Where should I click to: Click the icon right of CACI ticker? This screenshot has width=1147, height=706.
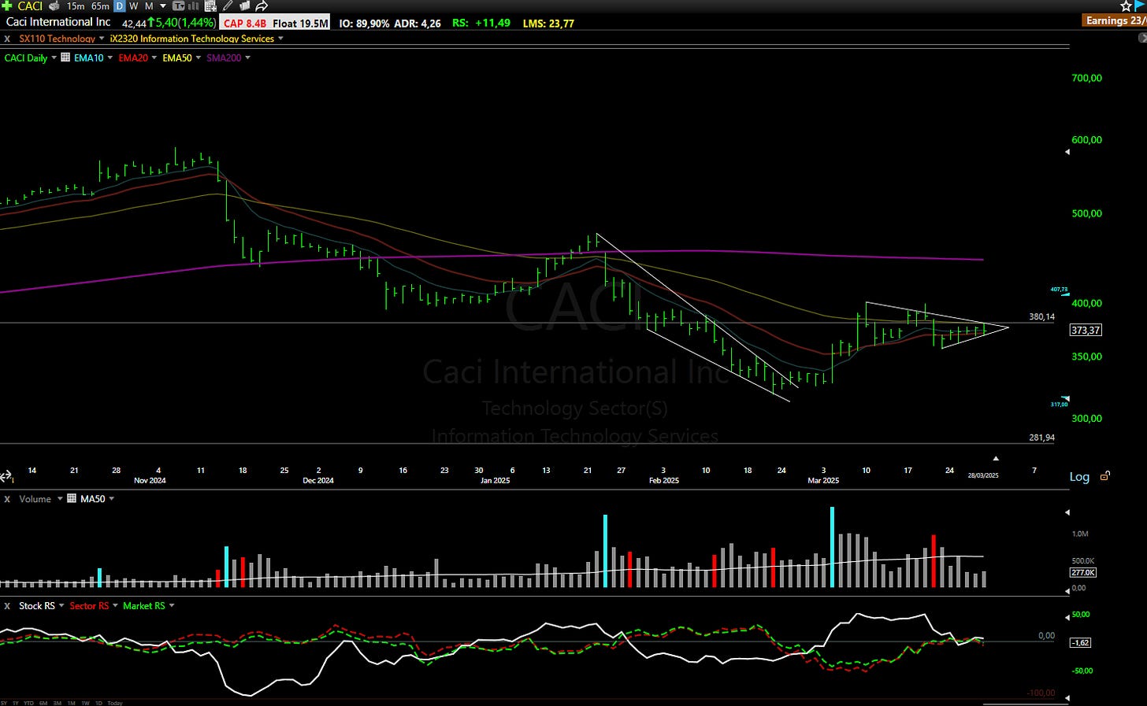(54, 6)
